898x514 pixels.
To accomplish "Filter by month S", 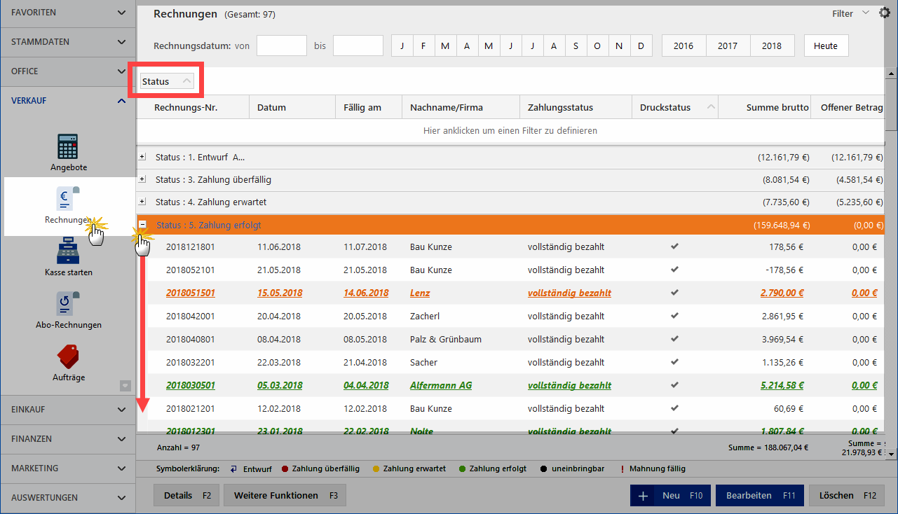I will click(x=576, y=46).
